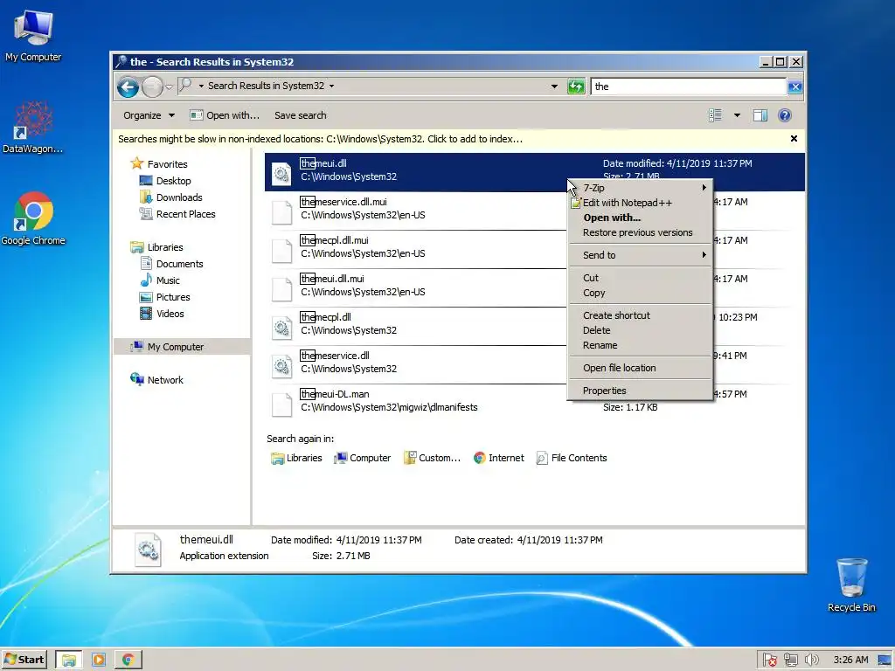Clear the search box with X button
895x671 pixels.
point(794,86)
